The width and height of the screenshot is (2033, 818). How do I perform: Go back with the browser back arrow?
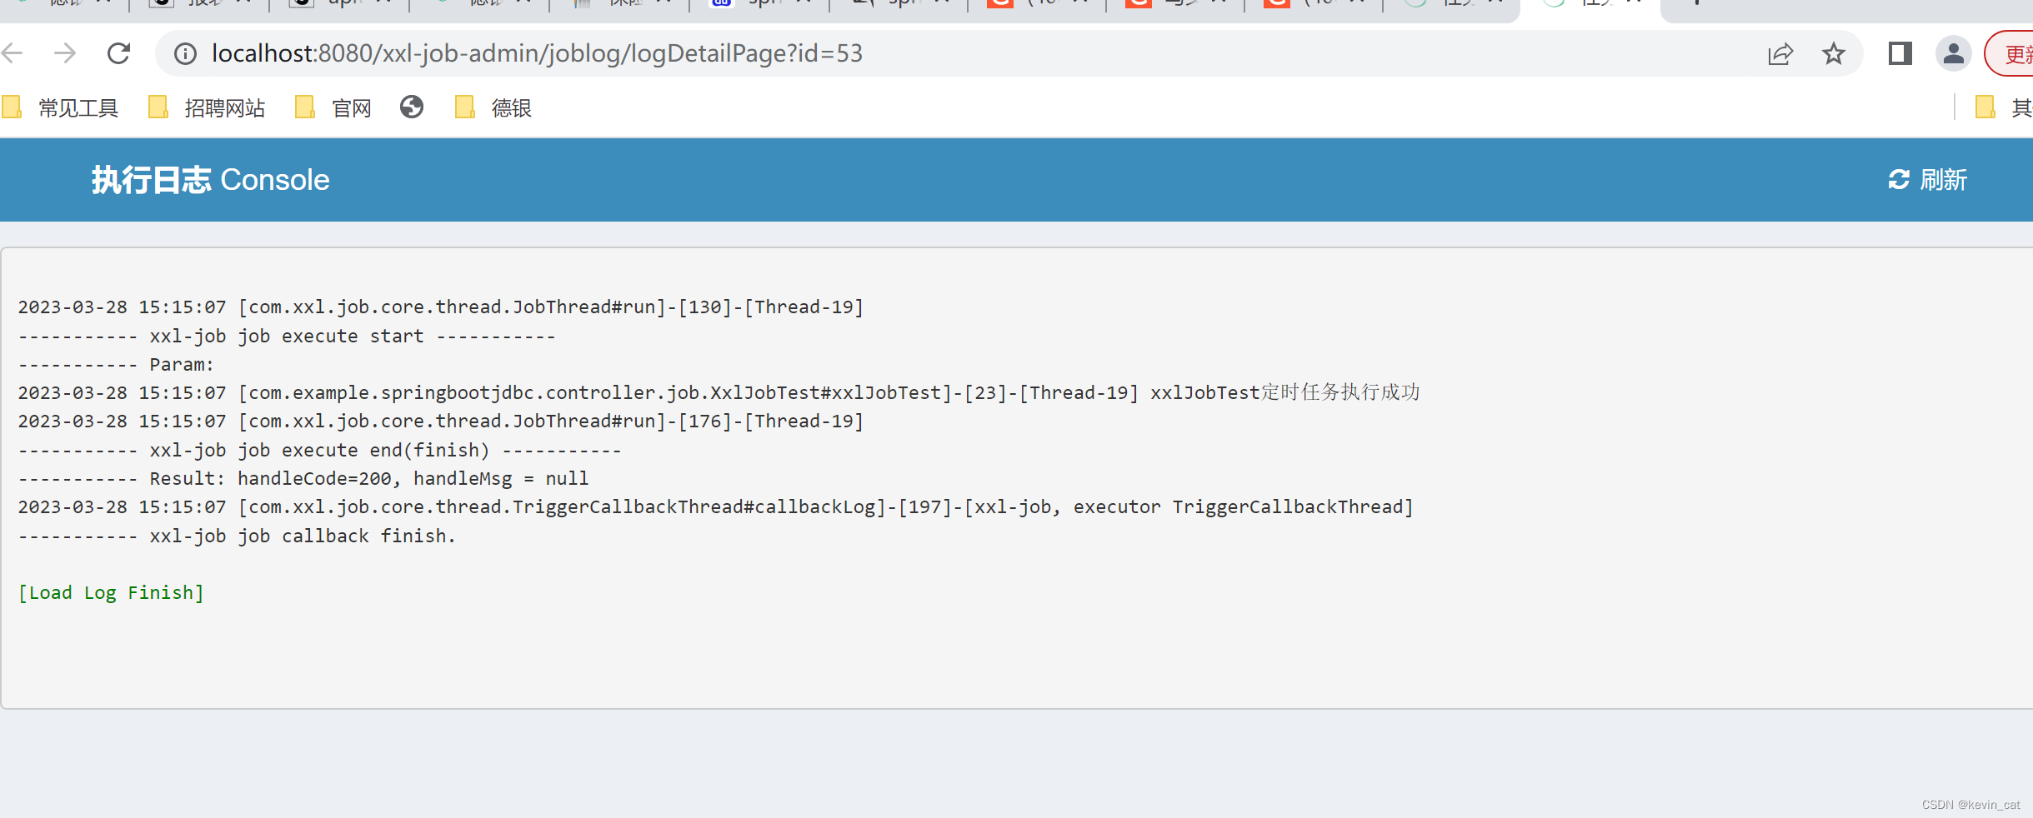click(x=12, y=54)
